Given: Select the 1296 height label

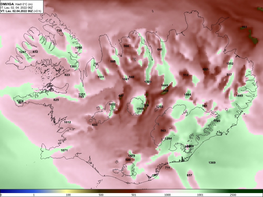Looking at the screenshot, I should click(x=79, y=48).
